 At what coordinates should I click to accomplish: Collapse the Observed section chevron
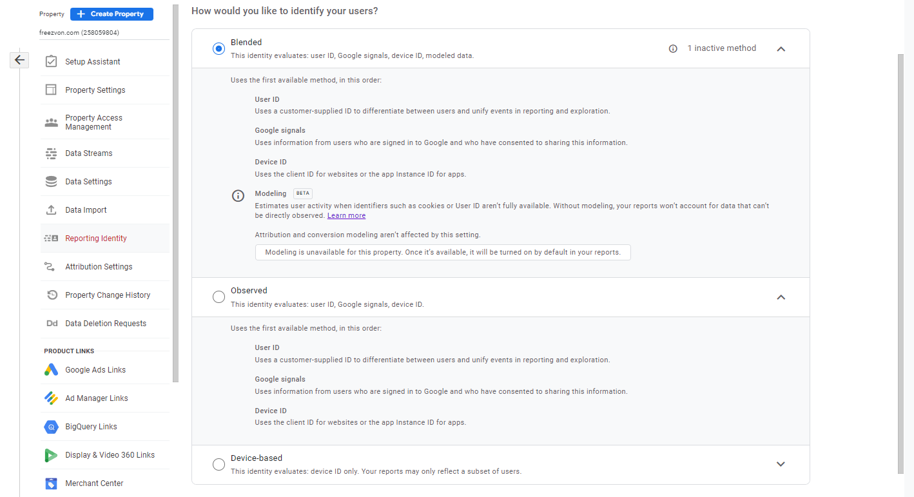[x=781, y=297]
